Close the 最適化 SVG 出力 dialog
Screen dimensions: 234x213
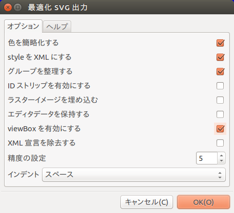click(8, 8)
